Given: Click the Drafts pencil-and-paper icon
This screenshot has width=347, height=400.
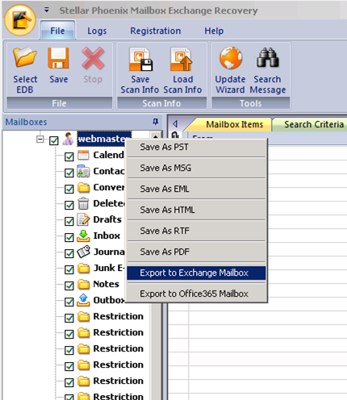Looking at the screenshot, I should 83,219.
